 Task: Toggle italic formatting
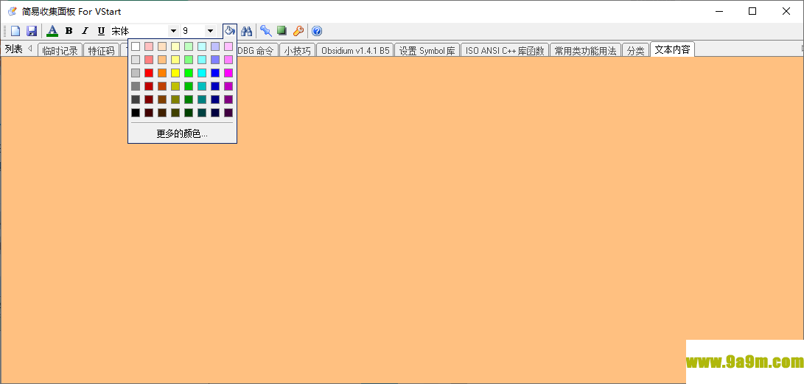pos(85,31)
